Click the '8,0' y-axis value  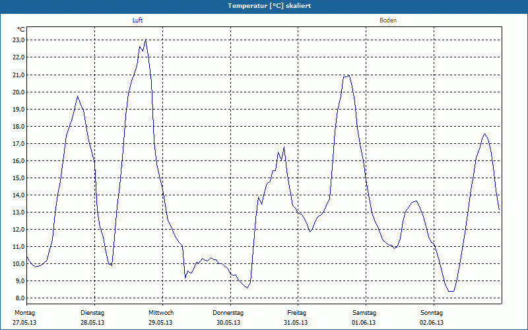tap(20, 298)
